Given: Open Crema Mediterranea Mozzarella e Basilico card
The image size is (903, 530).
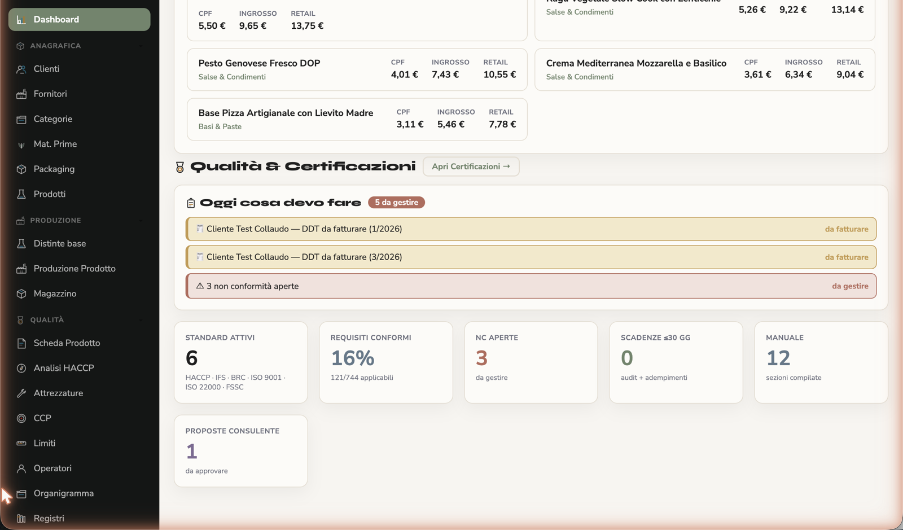Looking at the screenshot, I should 705,69.
